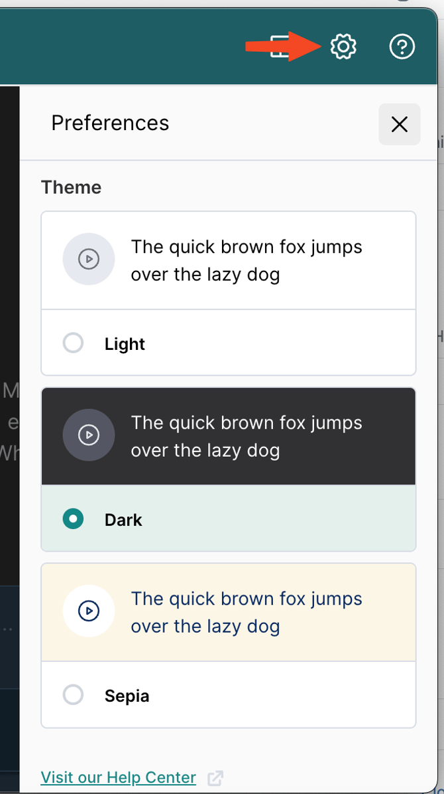The image size is (444, 794).
Task: Click the external-link icon beside Help Center
Action: [215, 777]
